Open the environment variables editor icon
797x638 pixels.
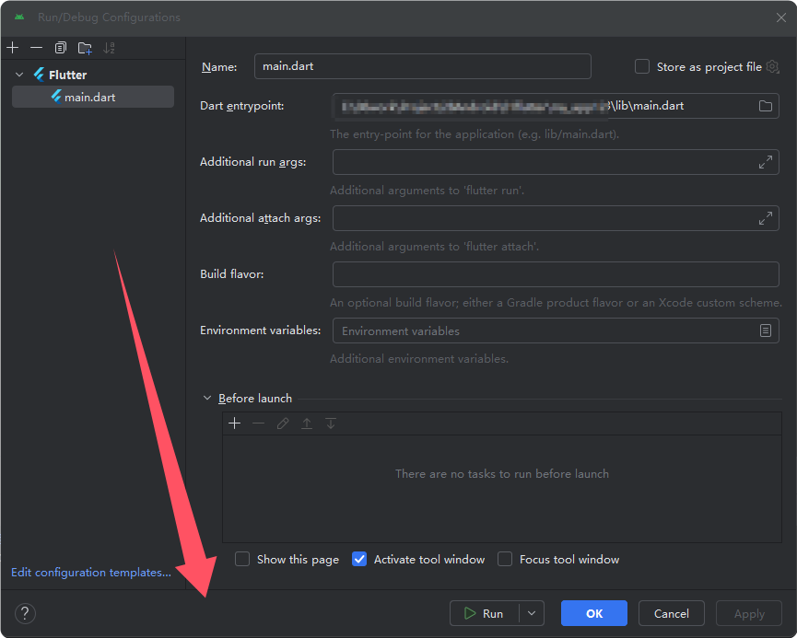tap(765, 331)
